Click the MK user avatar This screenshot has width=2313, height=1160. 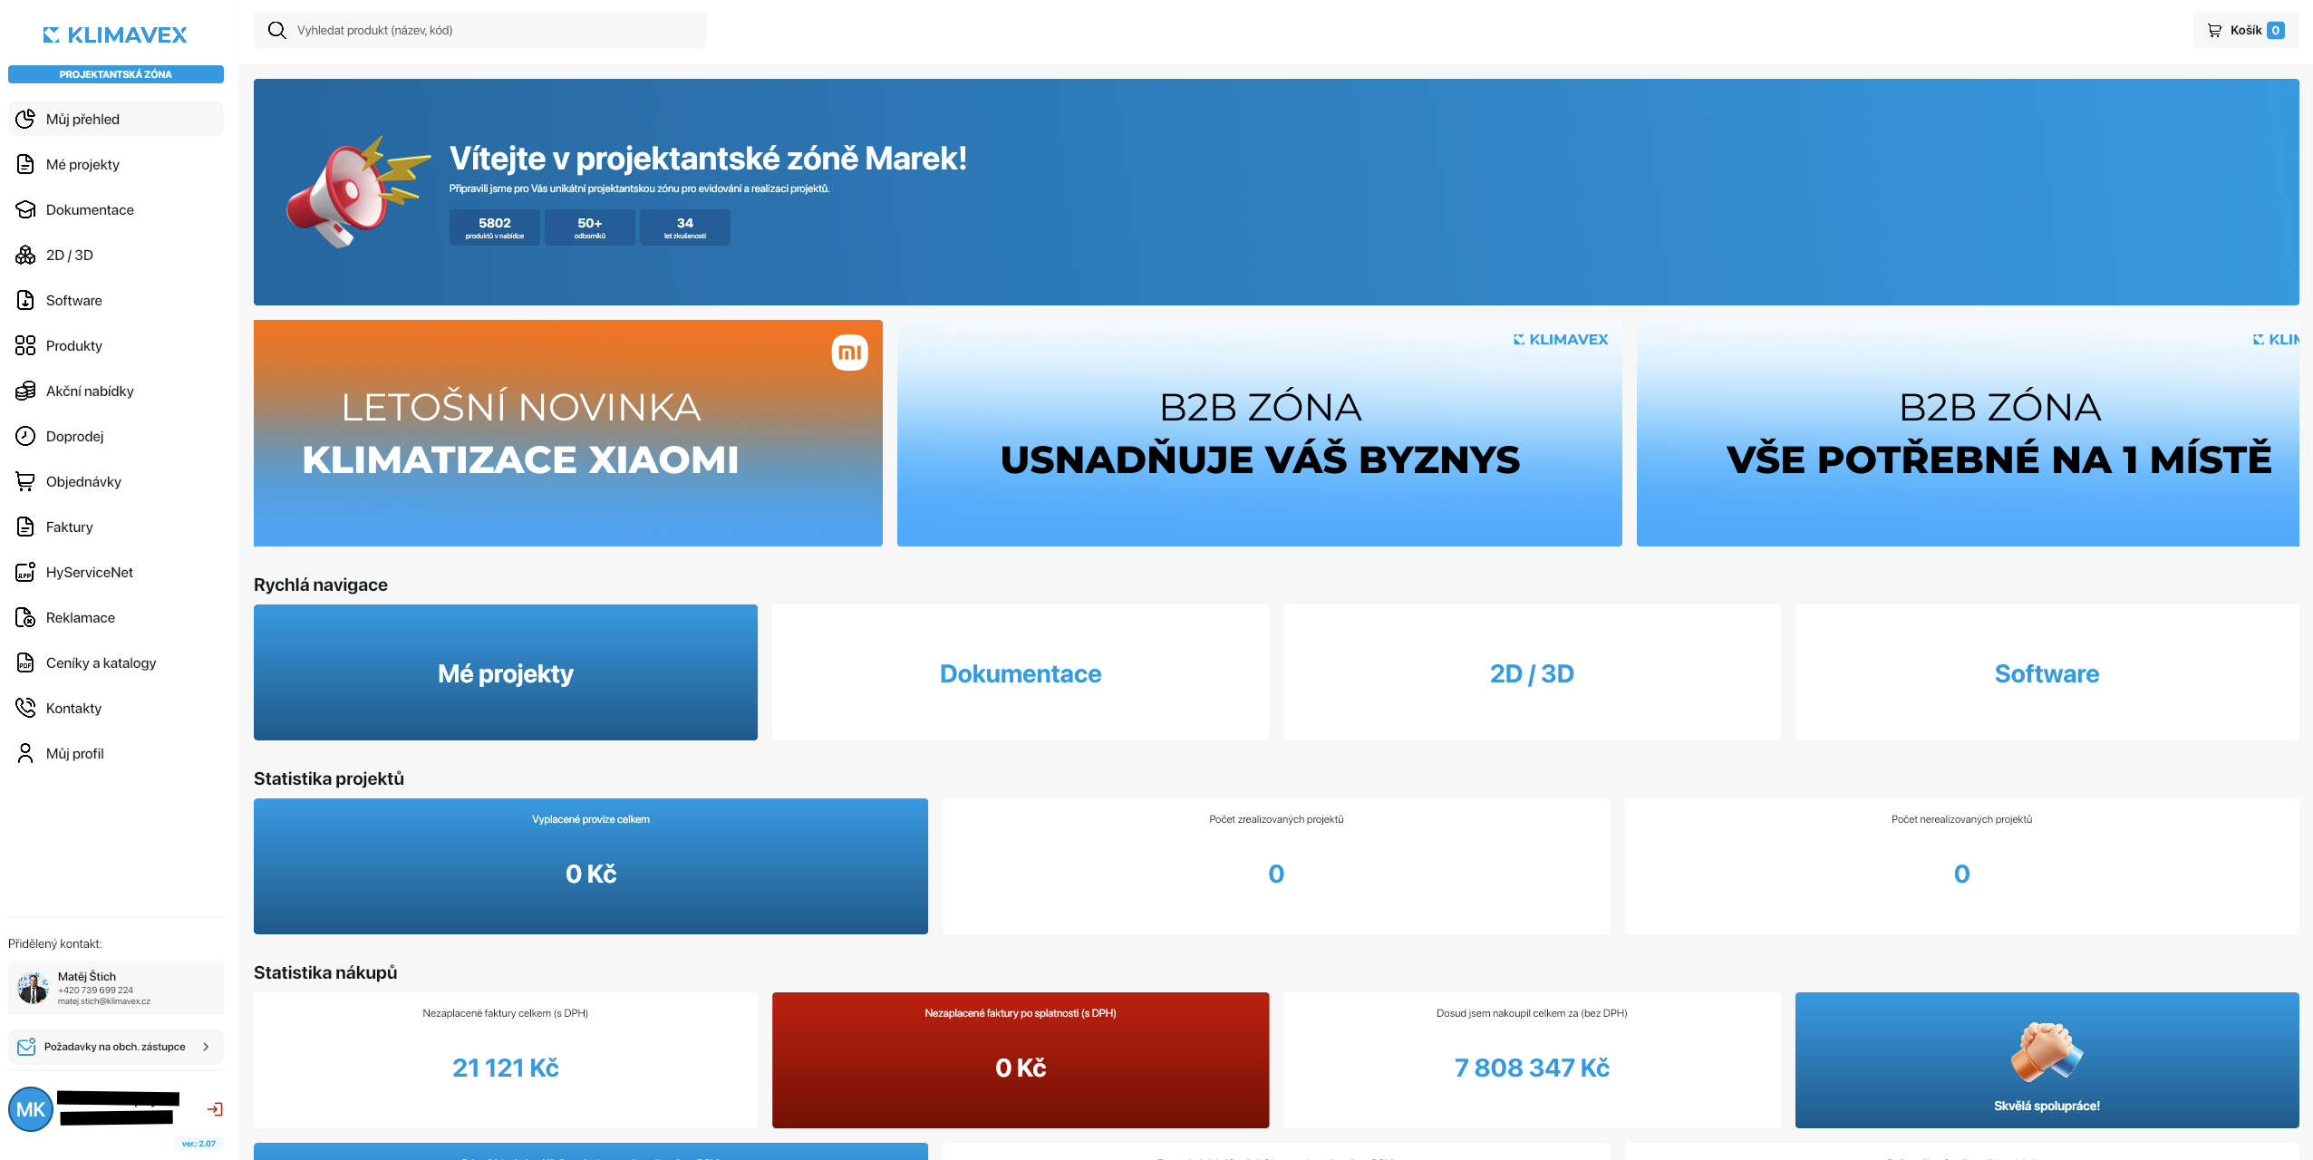point(31,1109)
